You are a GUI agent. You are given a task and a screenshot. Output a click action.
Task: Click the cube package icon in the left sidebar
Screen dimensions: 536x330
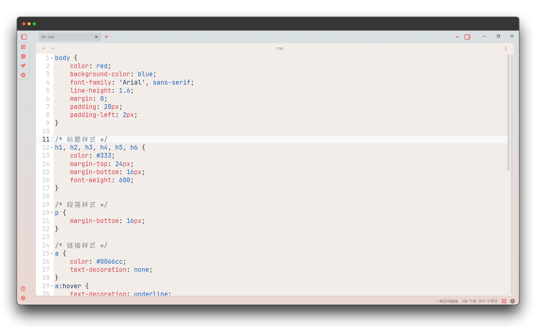(x=23, y=56)
